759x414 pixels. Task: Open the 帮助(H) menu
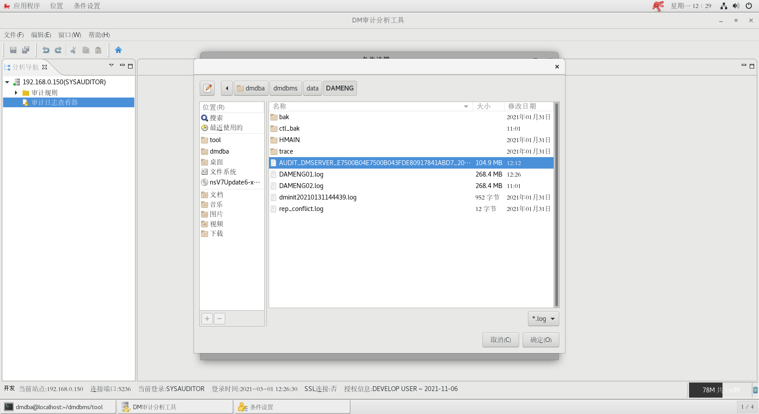99,35
